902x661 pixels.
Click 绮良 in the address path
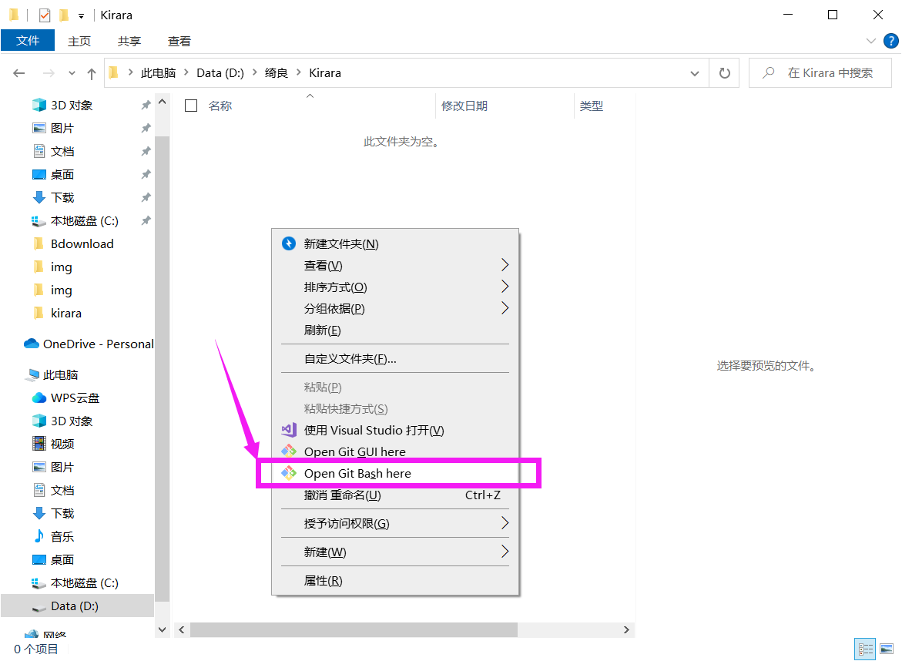276,73
